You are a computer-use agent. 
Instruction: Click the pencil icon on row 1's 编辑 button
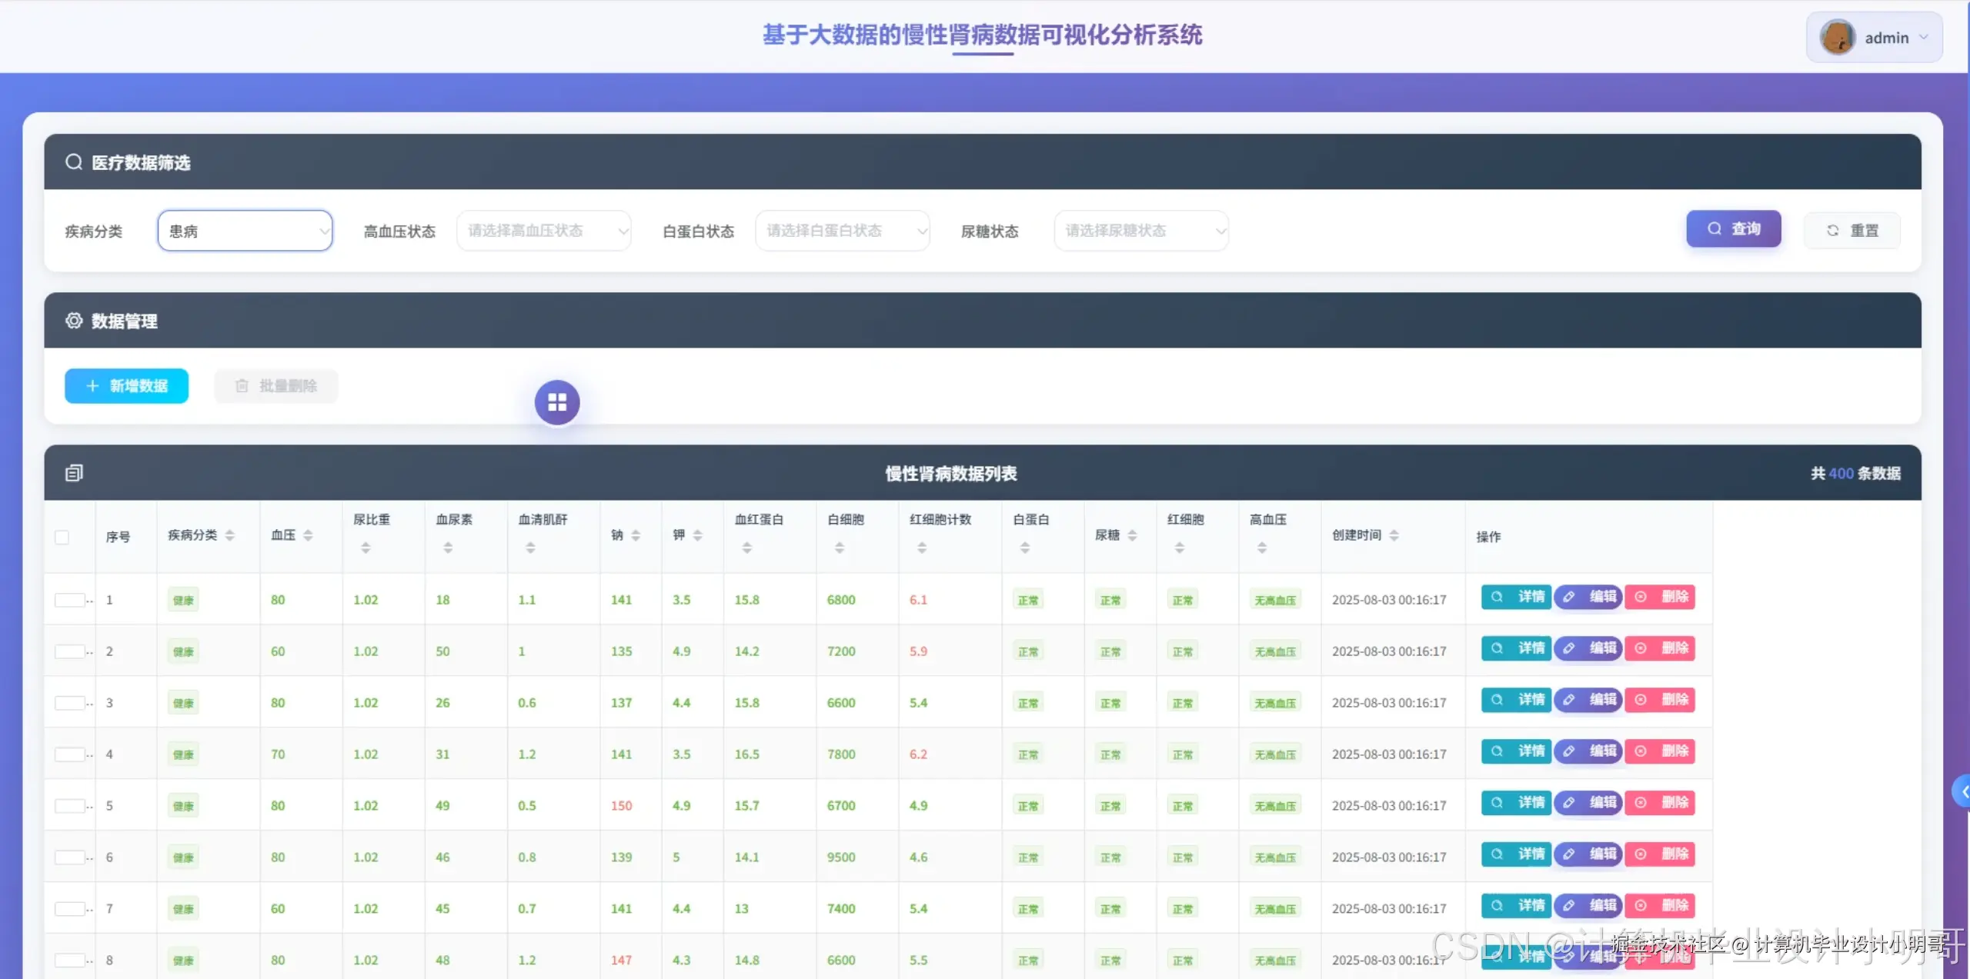point(1570,597)
